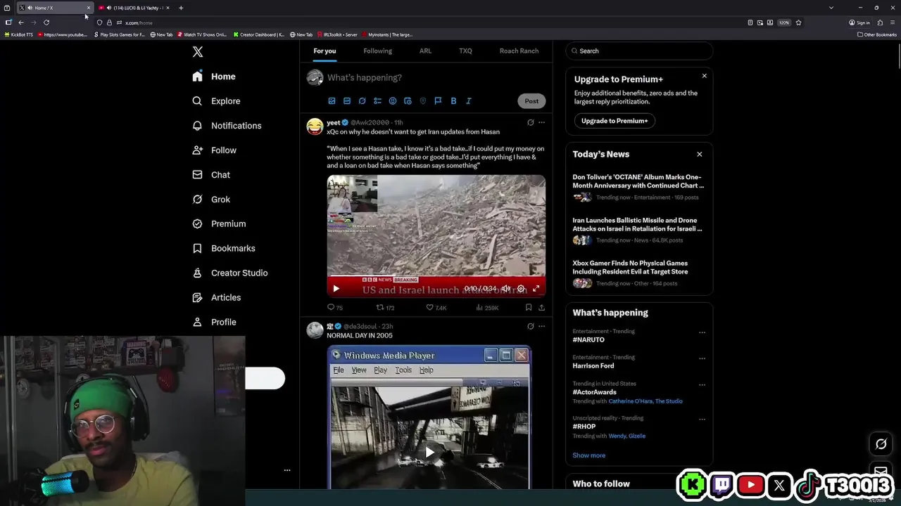
Task: Open more options on yeet's post
Action: pyautogui.click(x=541, y=122)
